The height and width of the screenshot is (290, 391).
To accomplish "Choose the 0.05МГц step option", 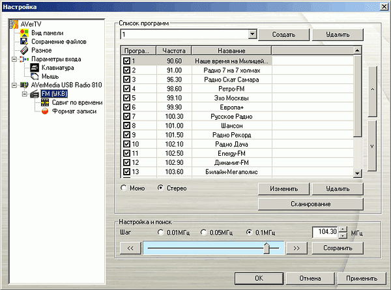I will pos(204,233).
